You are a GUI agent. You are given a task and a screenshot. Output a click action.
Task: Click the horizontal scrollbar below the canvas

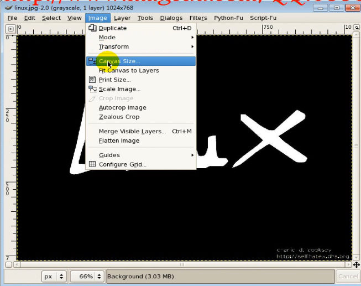click(x=182, y=264)
